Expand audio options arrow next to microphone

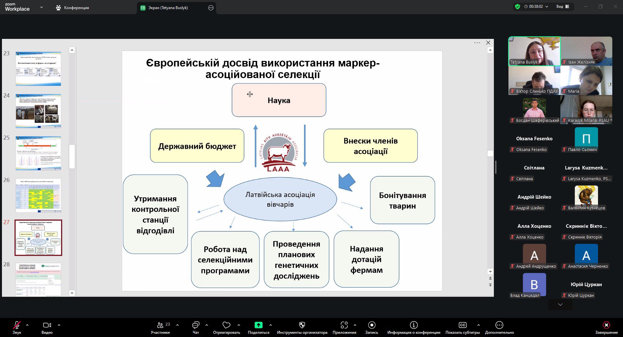[27, 325]
